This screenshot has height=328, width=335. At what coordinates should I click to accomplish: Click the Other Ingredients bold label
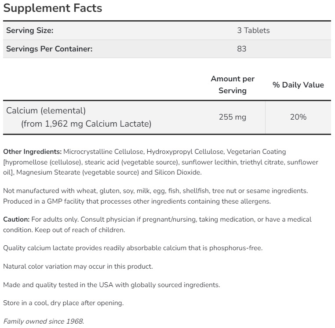(33, 152)
